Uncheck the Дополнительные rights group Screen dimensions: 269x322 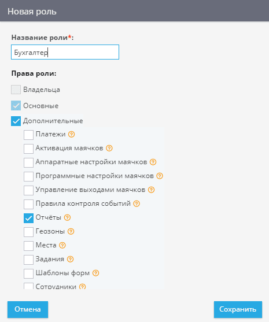(16, 121)
